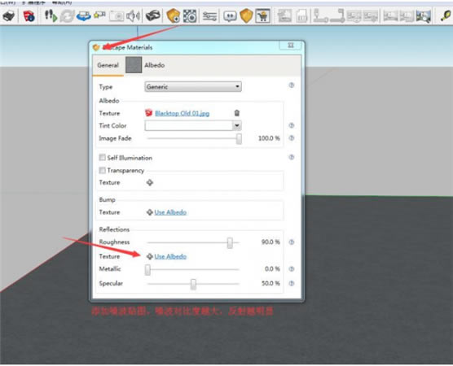Viewport: 453px width, 366px height.
Task: Enable the Self Illumination checkbox
Action: 103,158
